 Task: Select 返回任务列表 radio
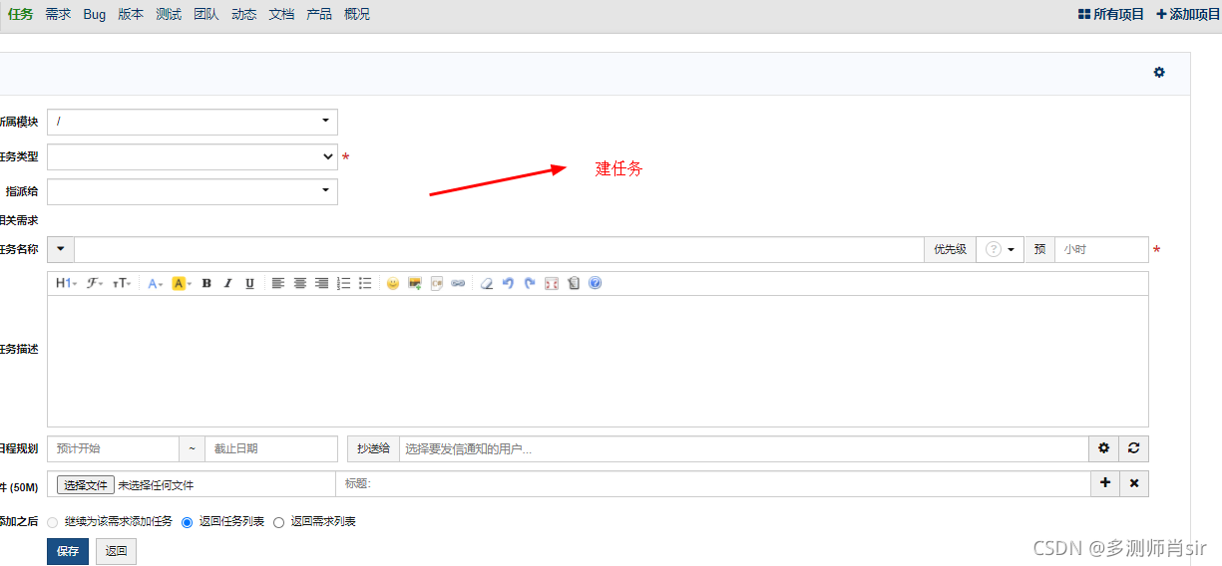point(187,522)
